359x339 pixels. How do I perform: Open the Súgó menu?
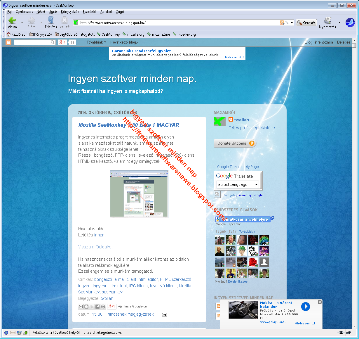120,12
